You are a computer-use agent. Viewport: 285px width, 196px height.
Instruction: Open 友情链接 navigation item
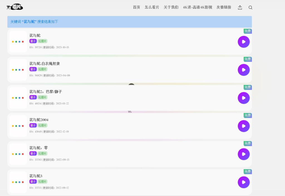point(224,7)
